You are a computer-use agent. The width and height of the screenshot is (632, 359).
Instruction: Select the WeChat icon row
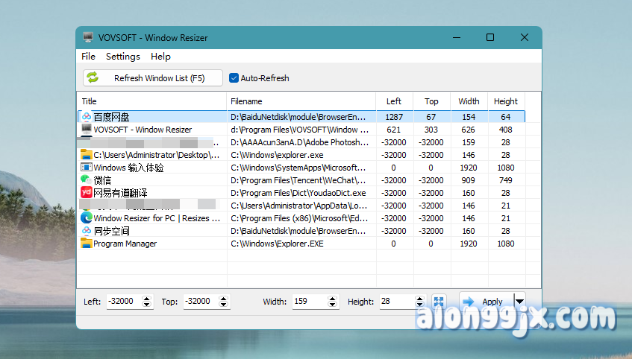point(87,180)
